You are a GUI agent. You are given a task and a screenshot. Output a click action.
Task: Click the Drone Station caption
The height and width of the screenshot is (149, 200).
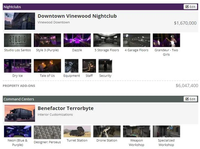point(107,140)
